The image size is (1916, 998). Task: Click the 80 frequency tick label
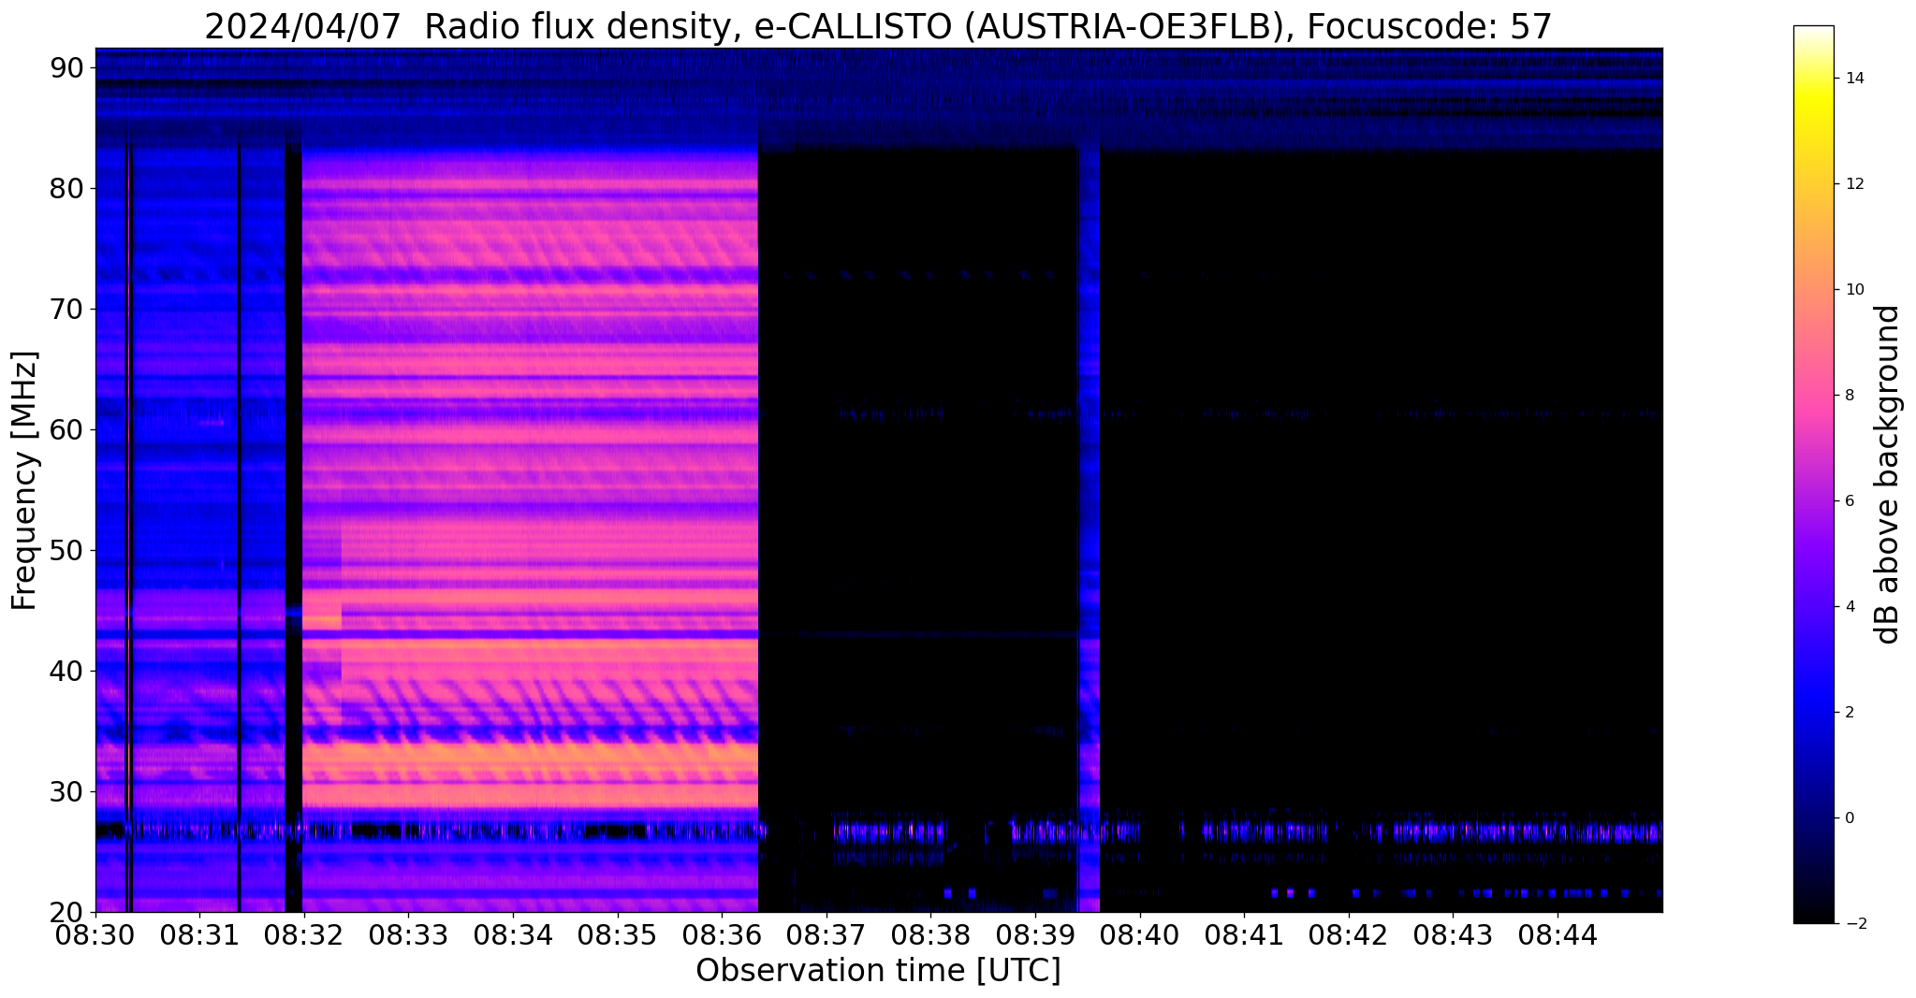(x=66, y=189)
